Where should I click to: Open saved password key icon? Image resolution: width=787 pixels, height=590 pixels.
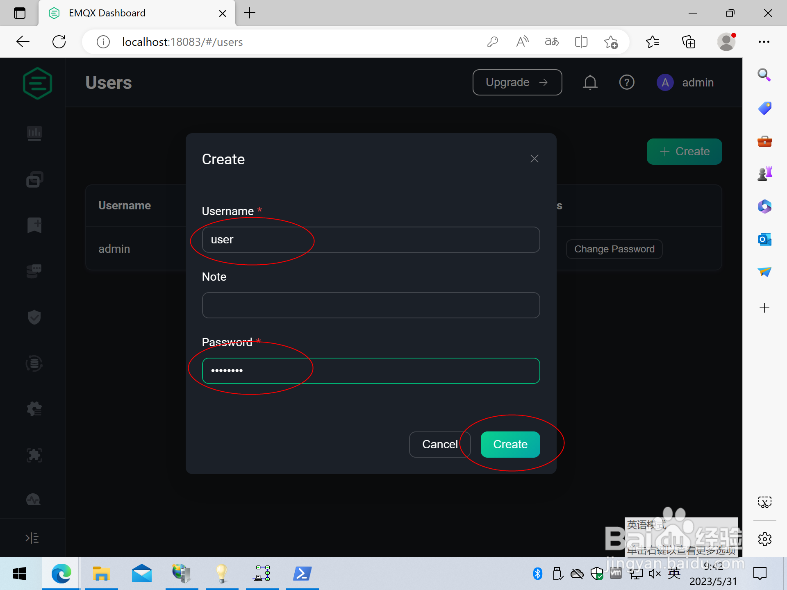(x=492, y=42)
